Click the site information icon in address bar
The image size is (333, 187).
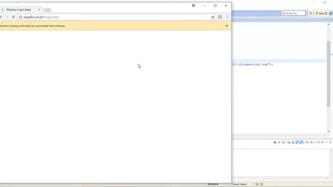point(21,17)
